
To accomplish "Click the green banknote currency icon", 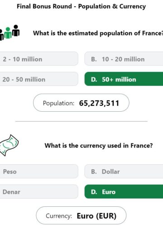I will tap(9, 145).
